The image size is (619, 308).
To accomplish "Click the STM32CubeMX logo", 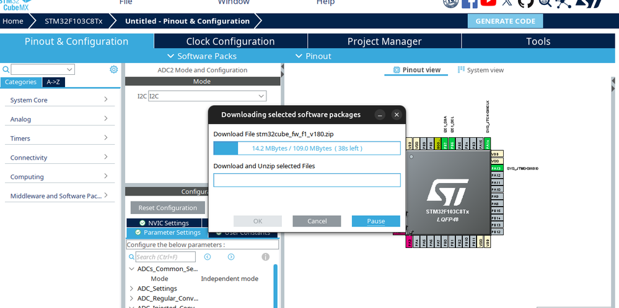I will 15,6.
